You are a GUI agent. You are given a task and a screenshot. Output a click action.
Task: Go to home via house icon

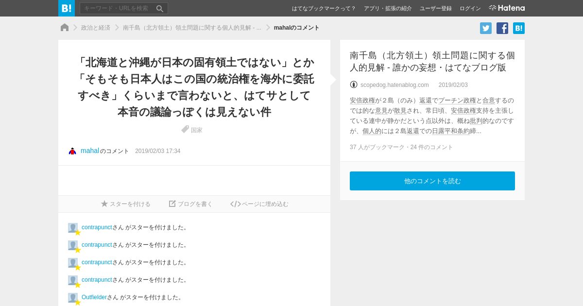[x=65, y=28]
